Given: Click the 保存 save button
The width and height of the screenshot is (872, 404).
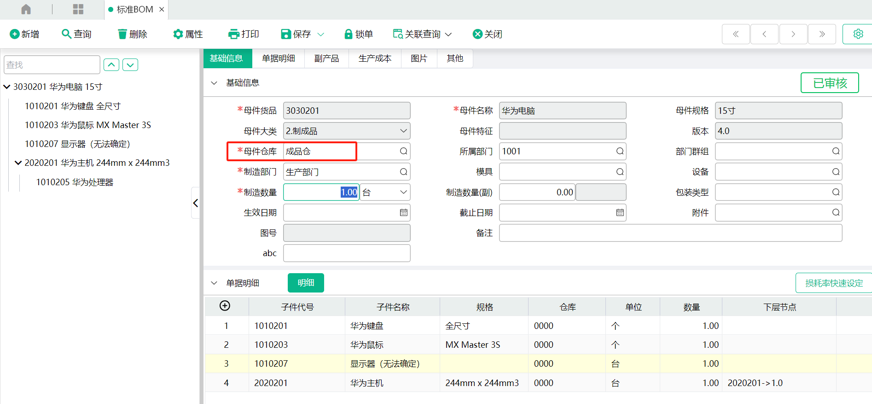Looking at the screenshot, I should click(296, 34).
